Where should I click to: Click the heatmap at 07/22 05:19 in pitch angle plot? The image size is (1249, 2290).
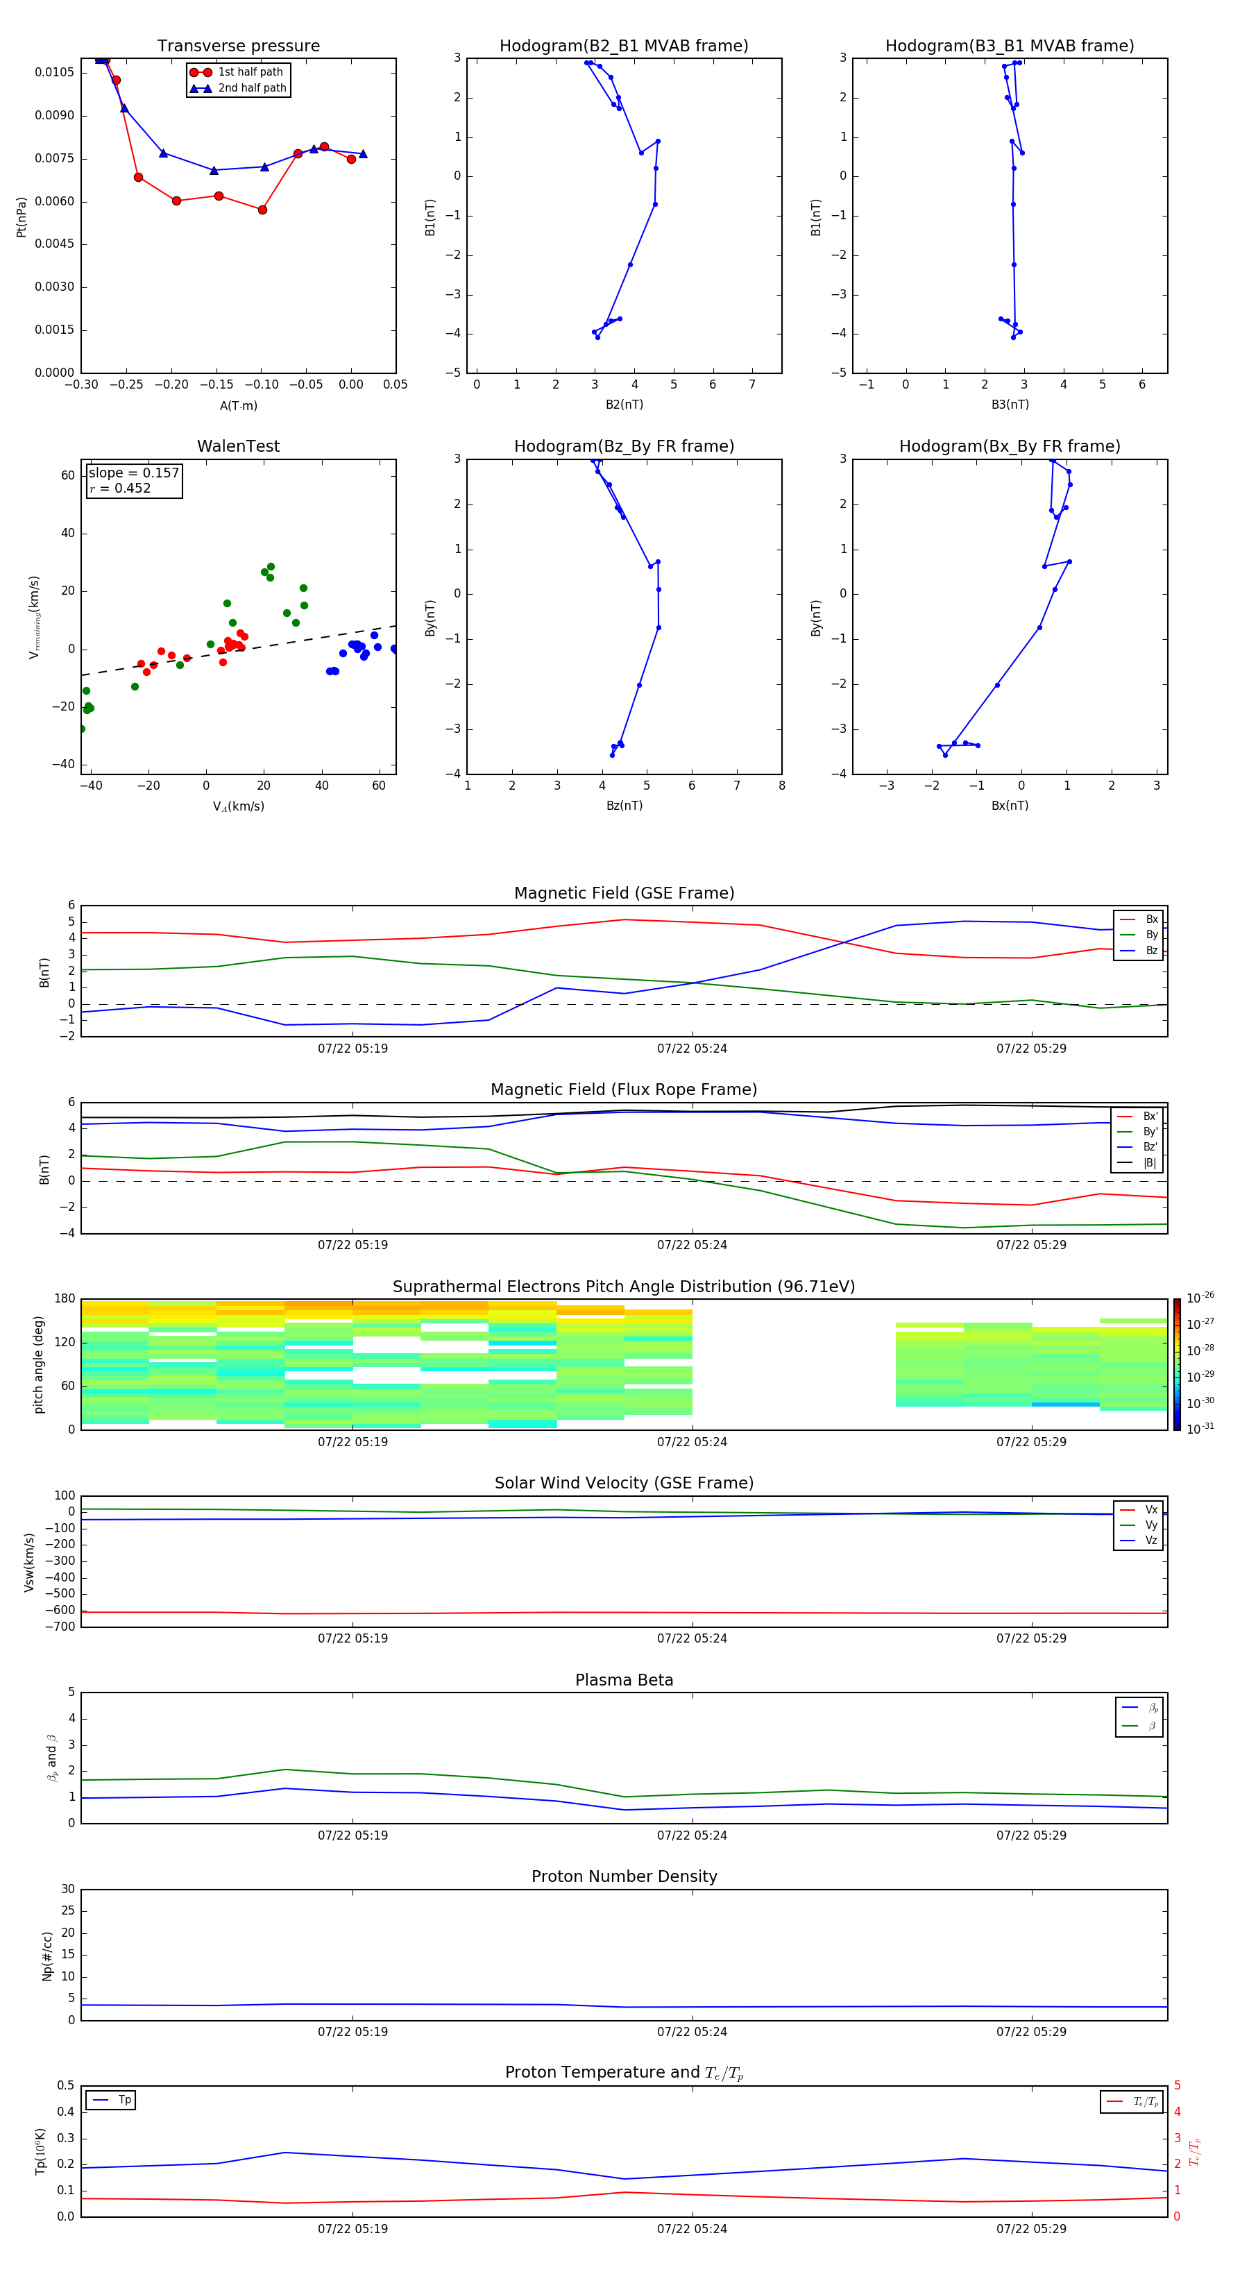click(353, 1364)
